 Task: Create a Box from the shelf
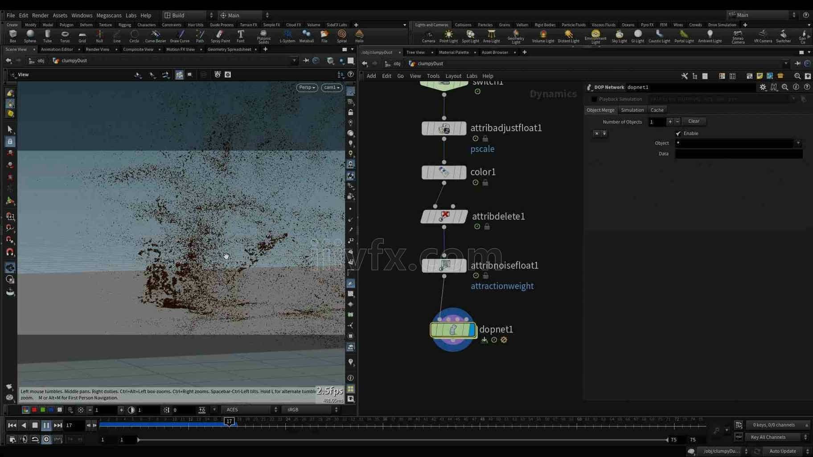(13, 36)
